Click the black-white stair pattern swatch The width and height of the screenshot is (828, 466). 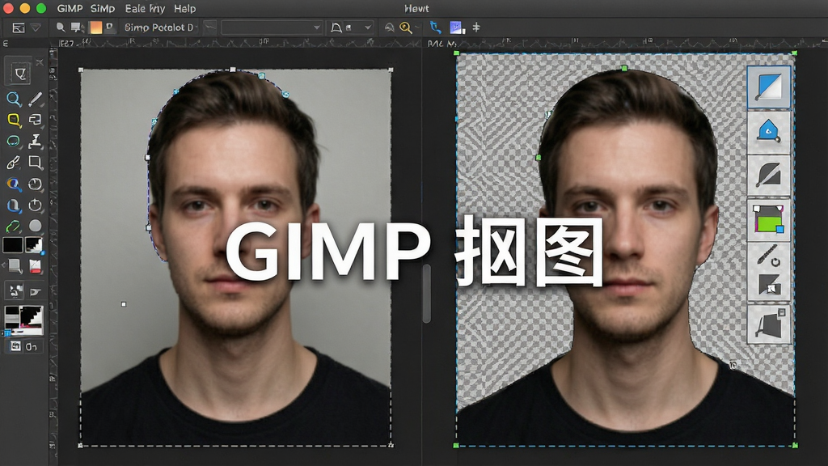[x=34, y=245]
